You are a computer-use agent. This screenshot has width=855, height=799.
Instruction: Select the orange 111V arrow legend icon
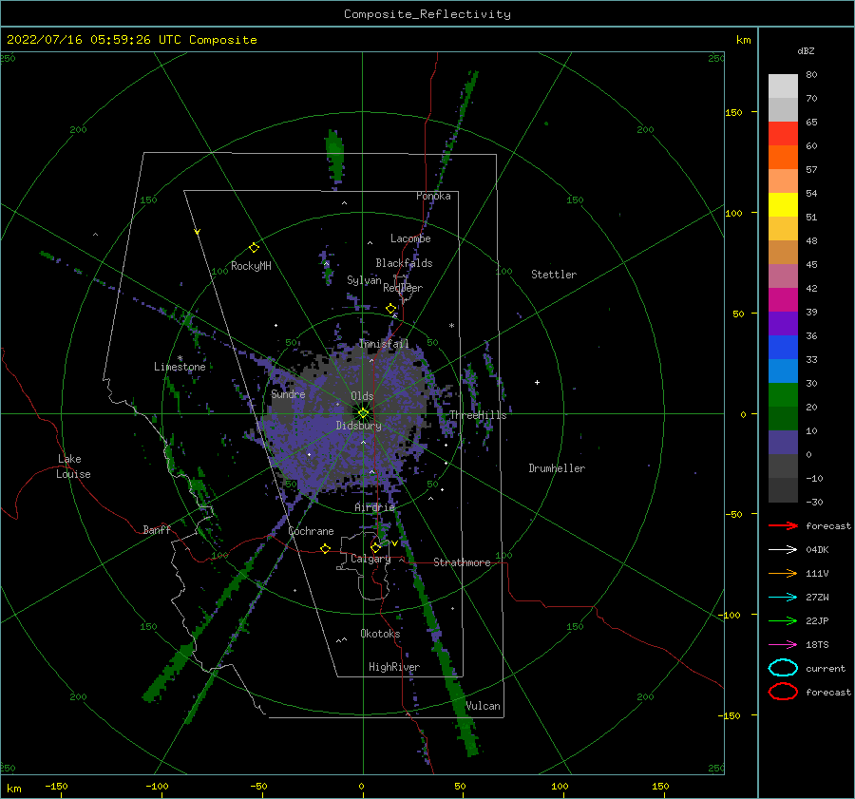coord(783,573)
